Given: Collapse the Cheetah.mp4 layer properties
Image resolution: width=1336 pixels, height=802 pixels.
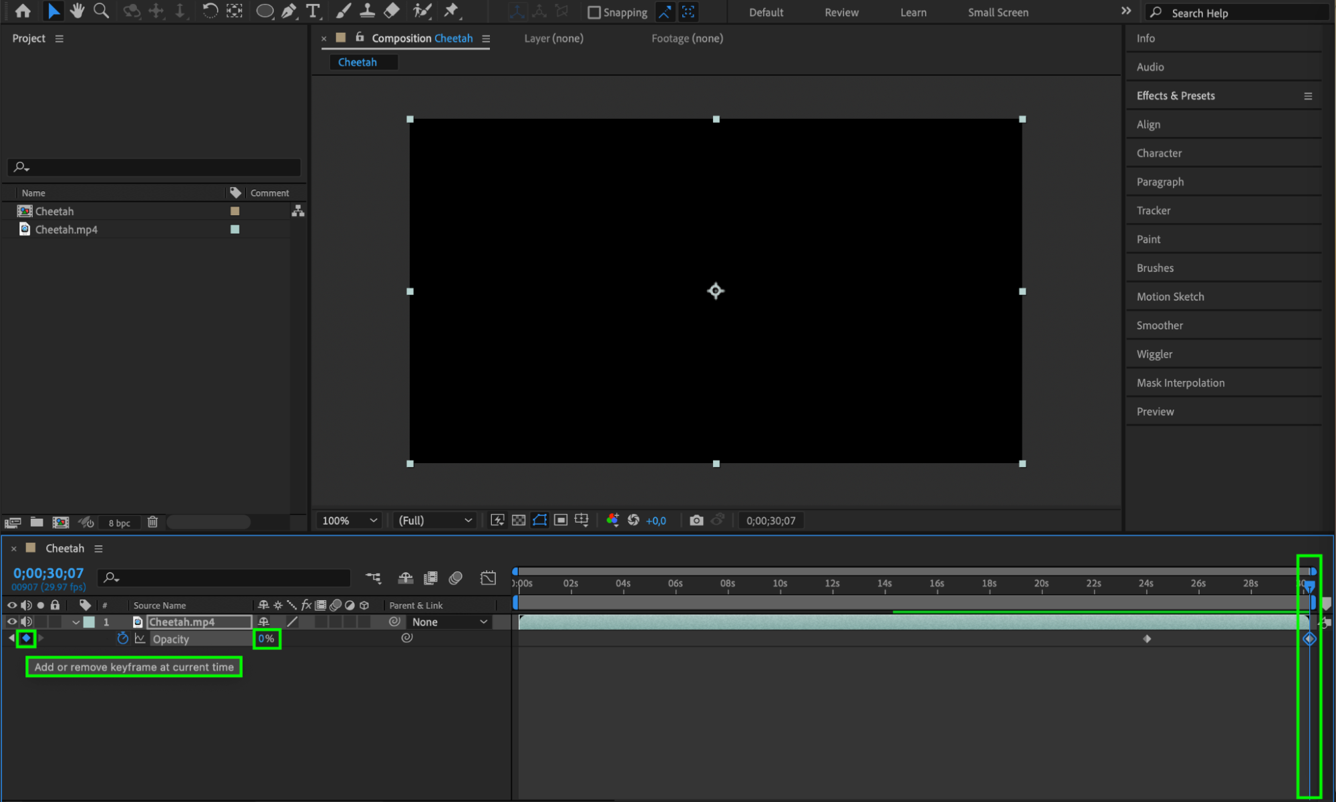Looking at the screenshot, I should click(76, 622).
